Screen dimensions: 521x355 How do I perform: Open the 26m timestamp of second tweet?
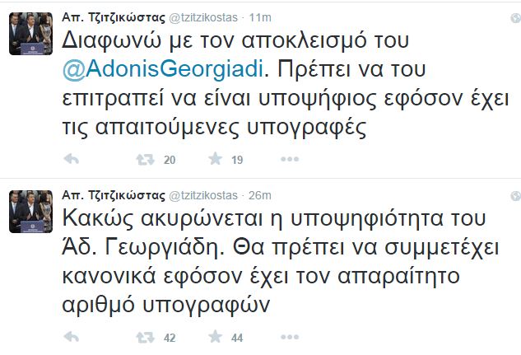(260, 194)
